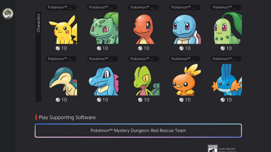
Task: Open Pokémon Mystery Dungeon: Red Rescue Team
Action: click(x=138, y=131)
